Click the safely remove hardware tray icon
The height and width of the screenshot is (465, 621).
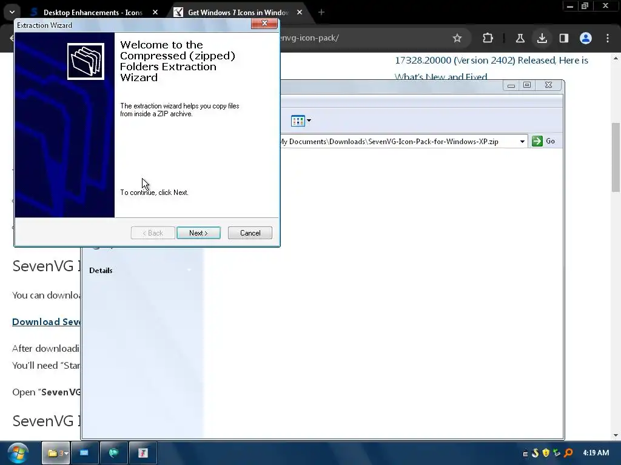pos(557,453)
